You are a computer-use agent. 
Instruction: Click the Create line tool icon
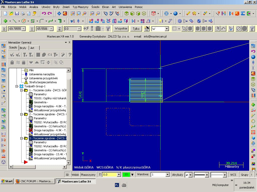click(x=15, y=21)
